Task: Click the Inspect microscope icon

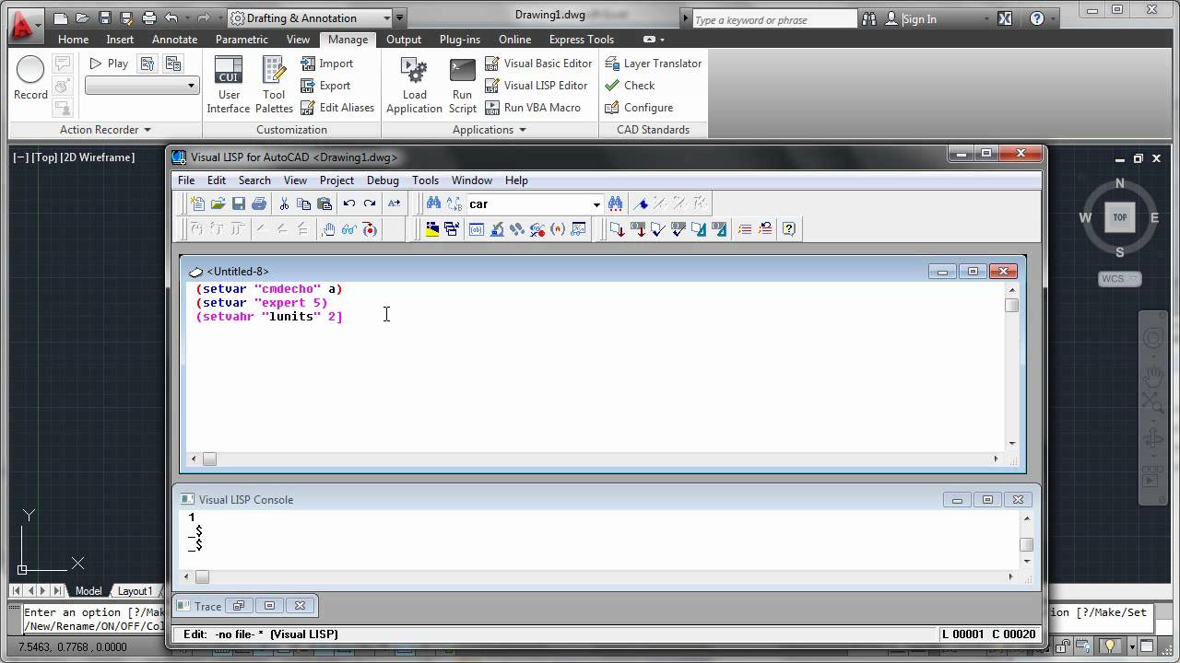Action: 497,229
